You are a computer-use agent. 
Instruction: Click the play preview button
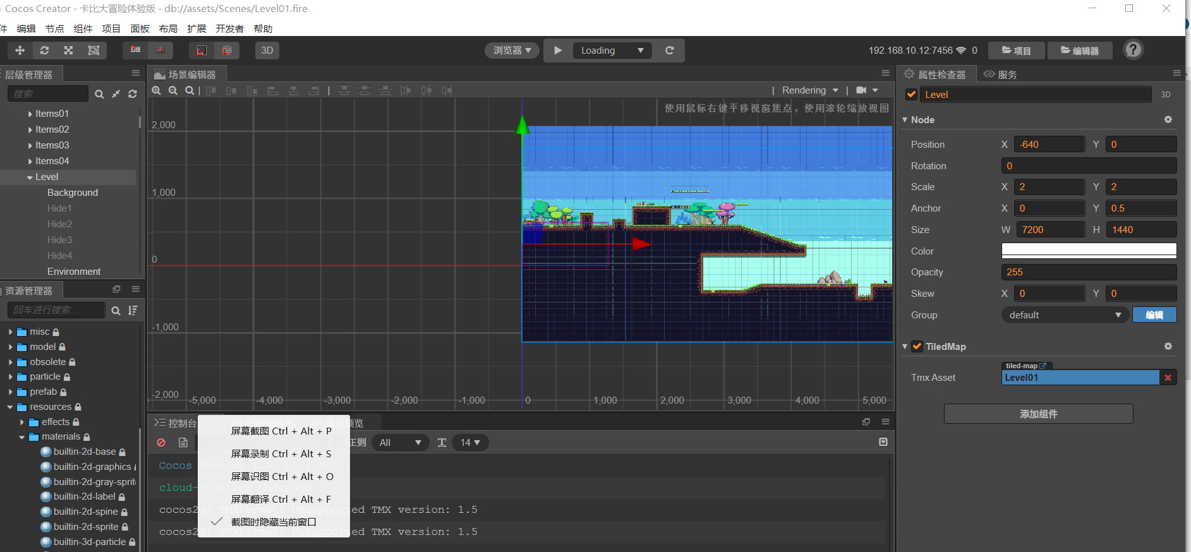558,51
